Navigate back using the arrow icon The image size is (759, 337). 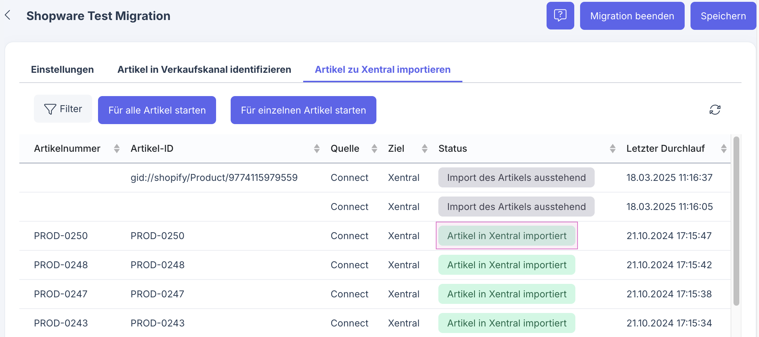click(x=8, y=15)
